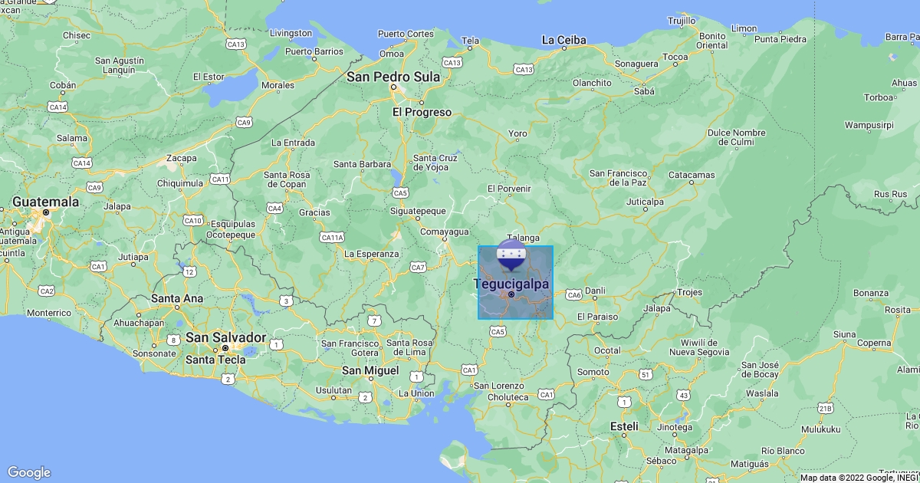Image resolution: width=920 pixels, height=483 pixels.
Task: Click the Matagalpa town label
Action: coord(687,449)
